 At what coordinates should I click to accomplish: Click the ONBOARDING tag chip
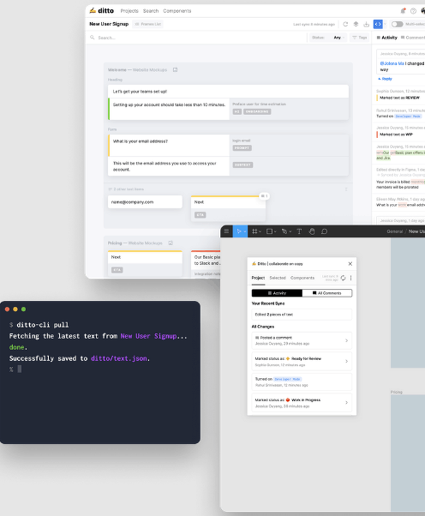(x=257, y=111)
